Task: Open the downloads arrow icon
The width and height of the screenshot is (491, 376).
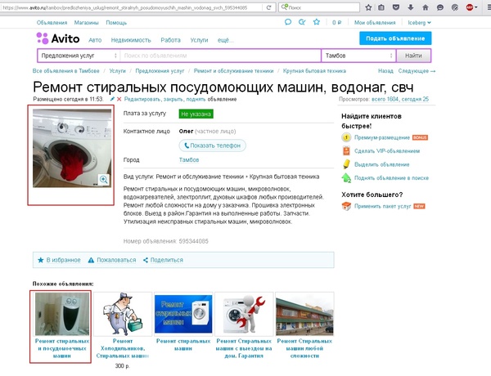Action: tap(411, 7)
